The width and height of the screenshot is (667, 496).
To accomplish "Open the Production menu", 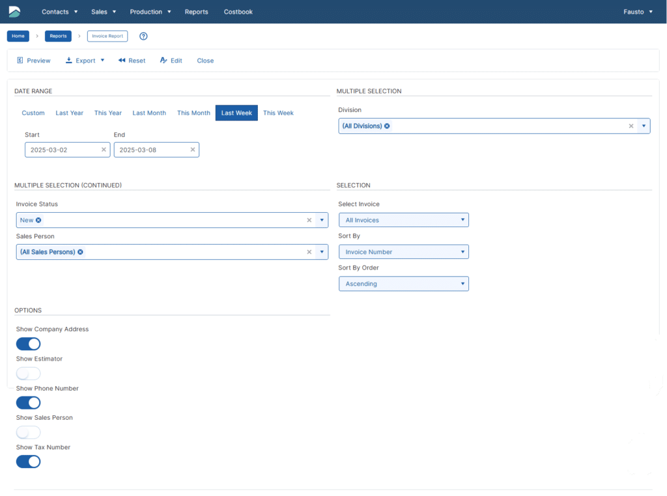I will tap(150, 12).
